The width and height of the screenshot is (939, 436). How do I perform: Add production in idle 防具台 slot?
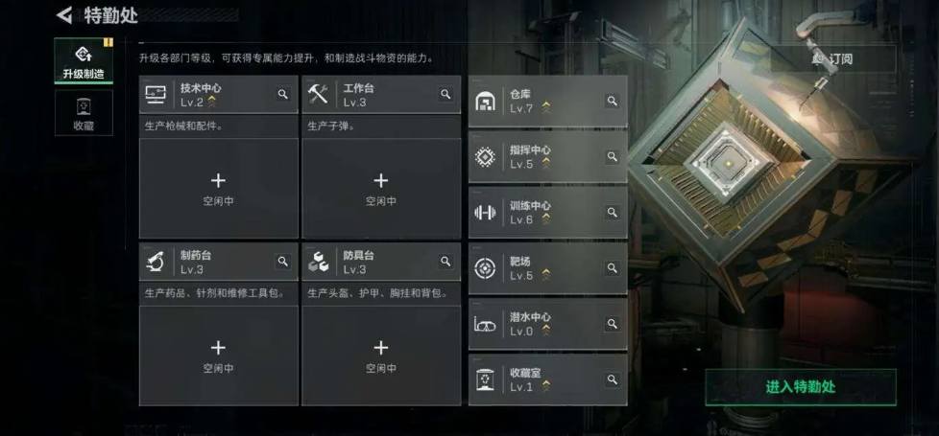point(381,356)
